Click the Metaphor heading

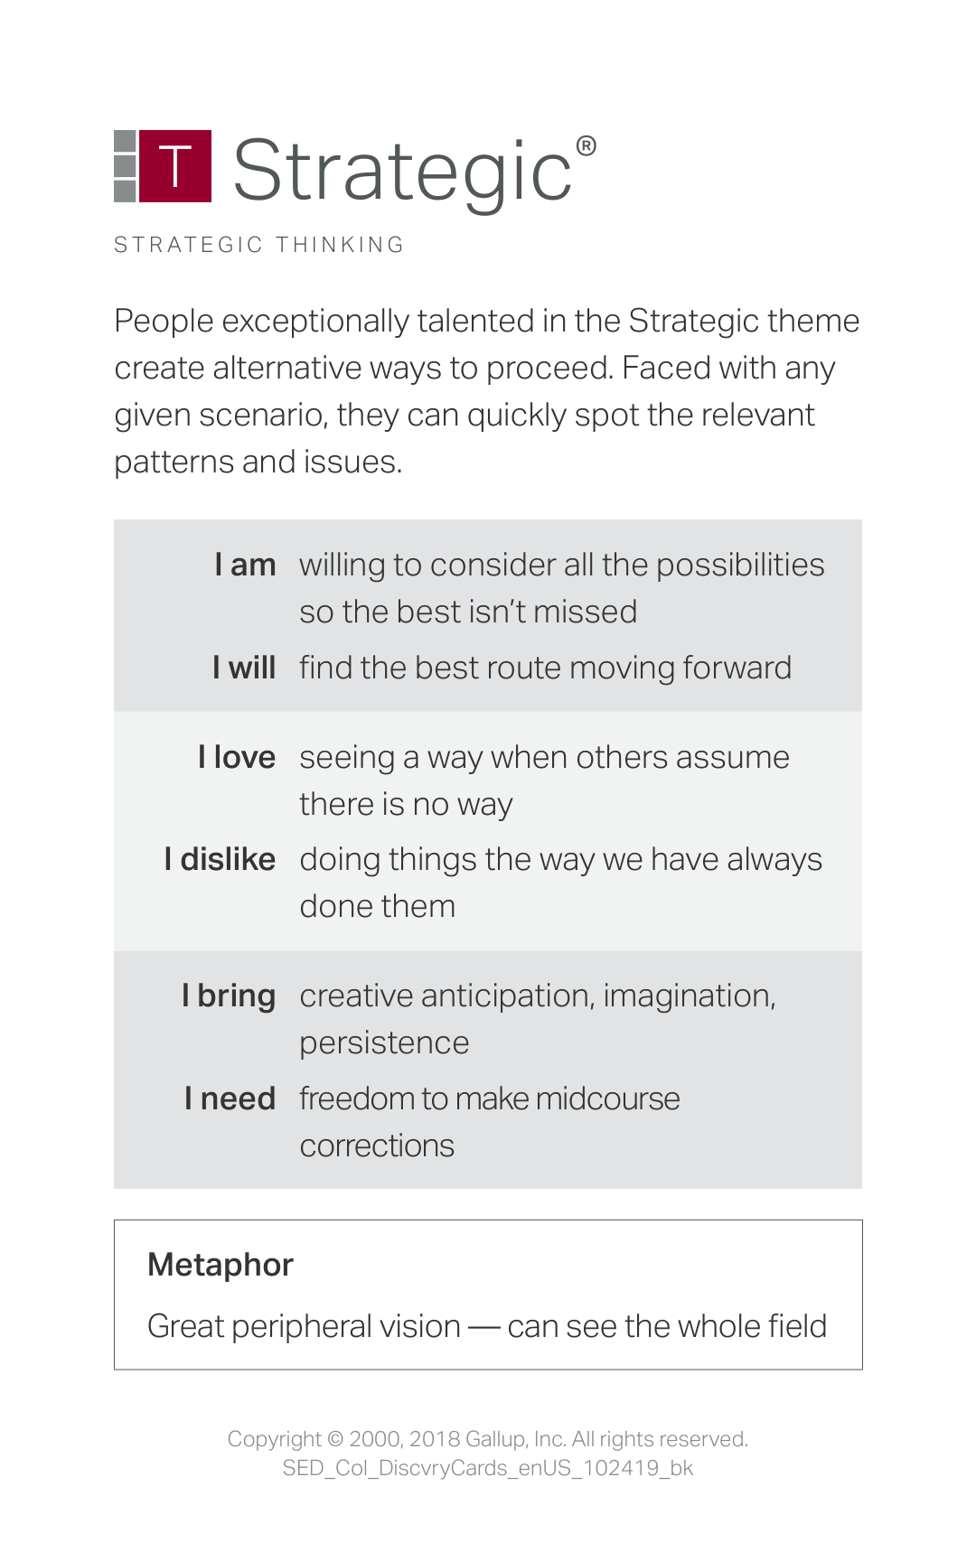coord(221,1265)
